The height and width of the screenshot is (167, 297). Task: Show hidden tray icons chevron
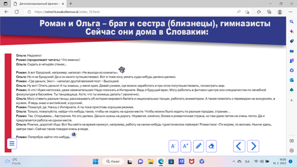[x=234, y=162]
